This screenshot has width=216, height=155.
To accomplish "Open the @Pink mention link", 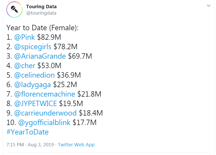I will click(25, 37).
